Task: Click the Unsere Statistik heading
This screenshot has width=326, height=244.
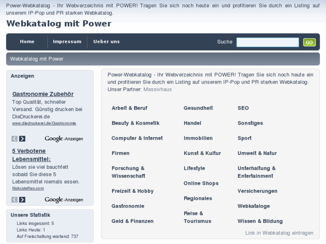Action: (x=30, y=215)
